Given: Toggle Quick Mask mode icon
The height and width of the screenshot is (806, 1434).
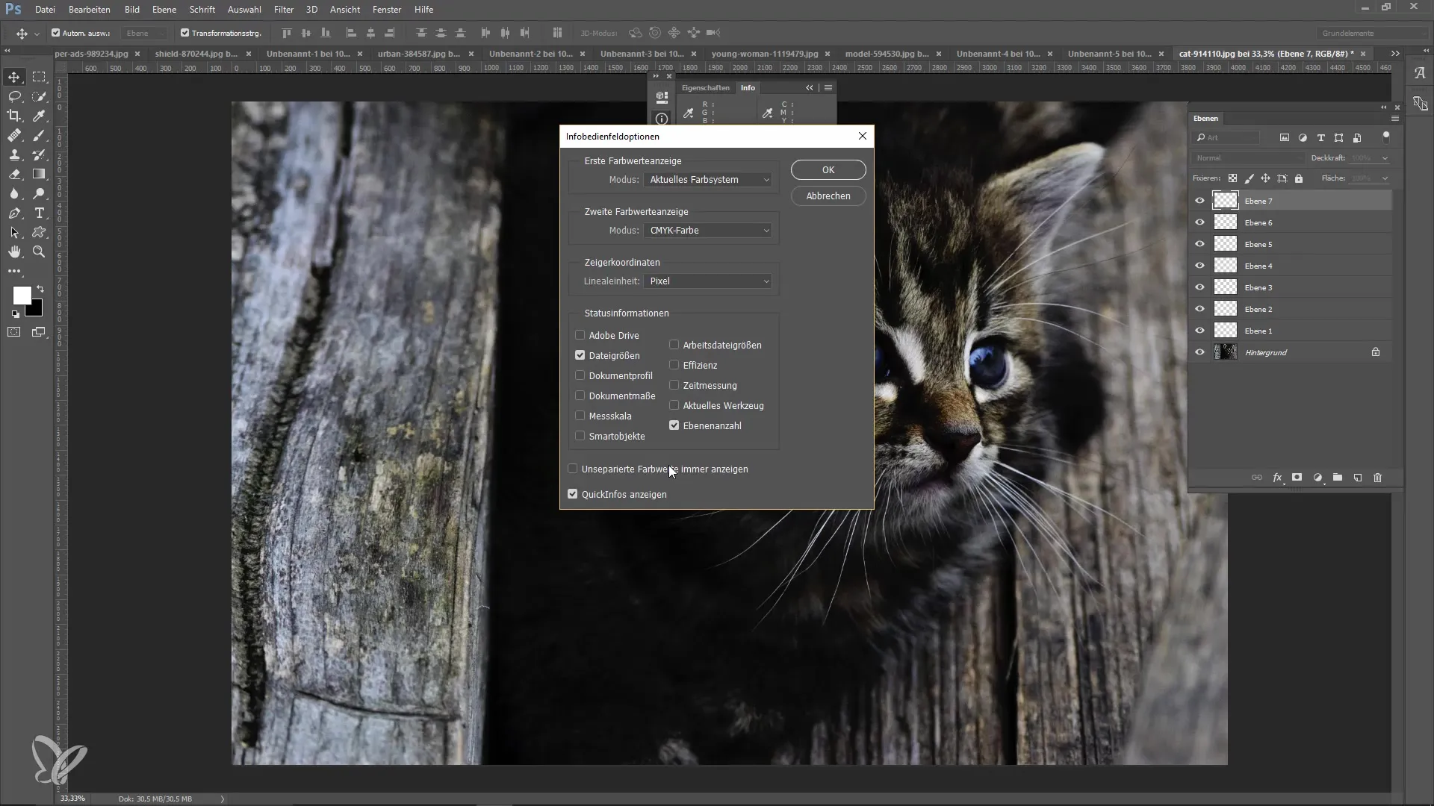Looking at the screenshot, I should (x=14, y=332).
